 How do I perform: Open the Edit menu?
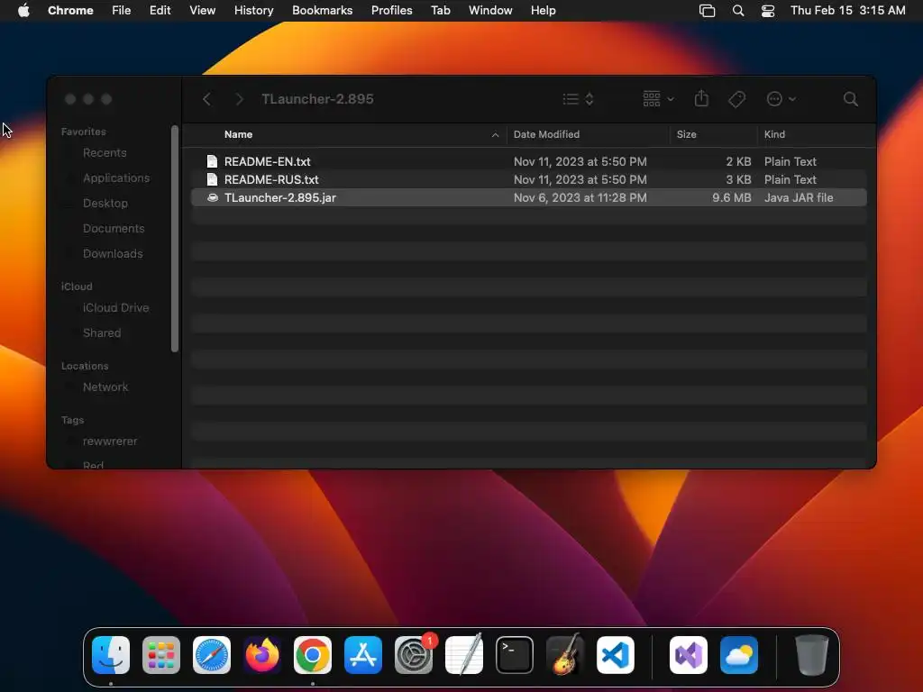(160, 11)
